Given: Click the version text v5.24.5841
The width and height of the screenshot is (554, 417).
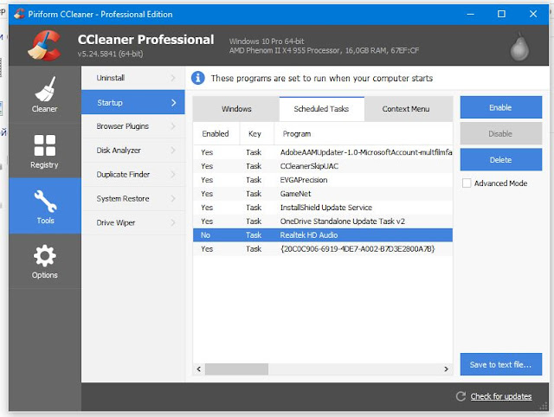Looking at the screenshot, I should click(111, 54).
